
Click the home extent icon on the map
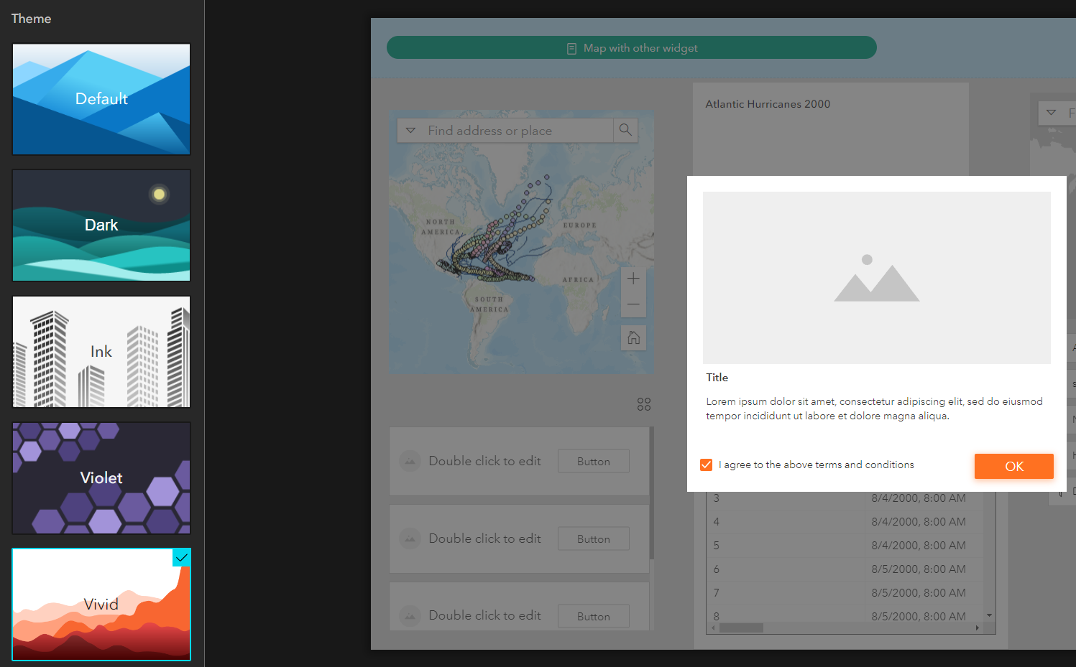[633, 337]
